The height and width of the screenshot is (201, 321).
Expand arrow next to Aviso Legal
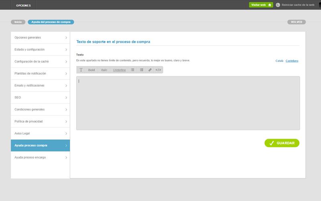pos(66,133)
